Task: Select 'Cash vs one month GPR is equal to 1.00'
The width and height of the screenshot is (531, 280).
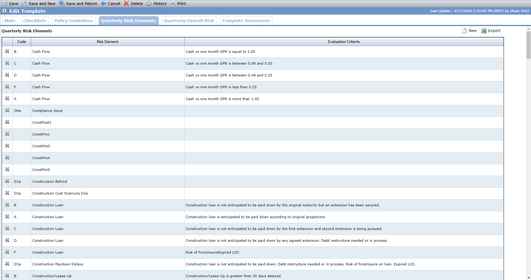Action: (220, 52)
